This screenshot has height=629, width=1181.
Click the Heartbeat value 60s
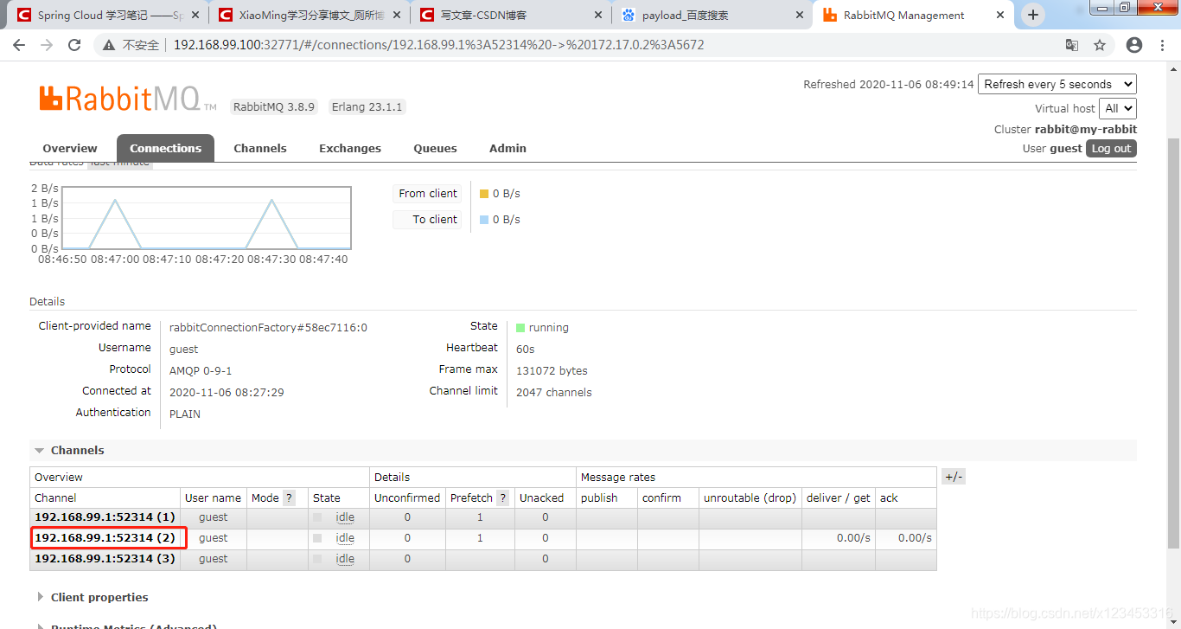pos(526,350)
